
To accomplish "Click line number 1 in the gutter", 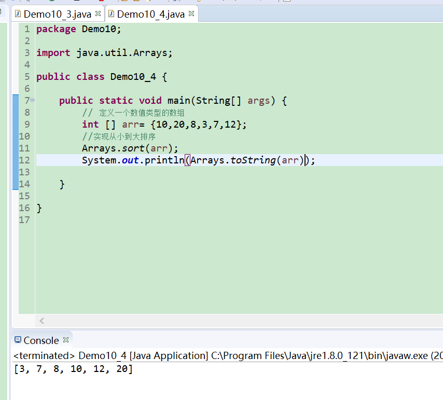I will click(27, 29).
